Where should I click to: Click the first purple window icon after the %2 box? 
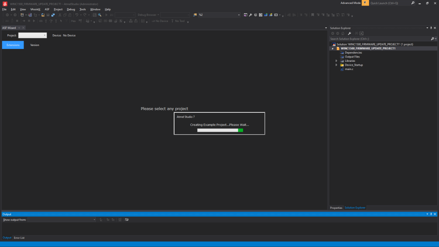tap(246, 15)
